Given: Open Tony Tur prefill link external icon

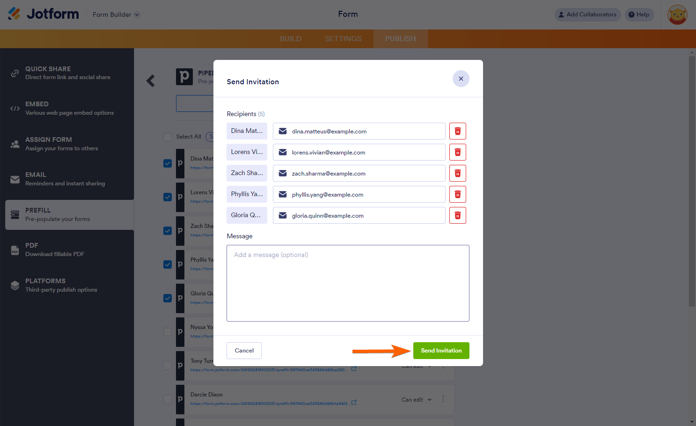Looking at the screenshot, I should coord(354,368).
